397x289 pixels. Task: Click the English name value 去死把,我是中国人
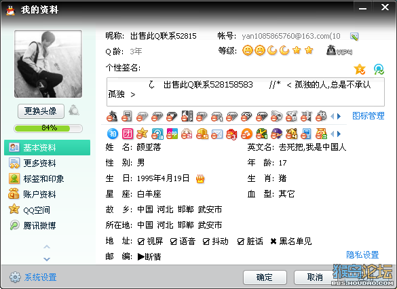pyautogui.click(x=312, y=147)
